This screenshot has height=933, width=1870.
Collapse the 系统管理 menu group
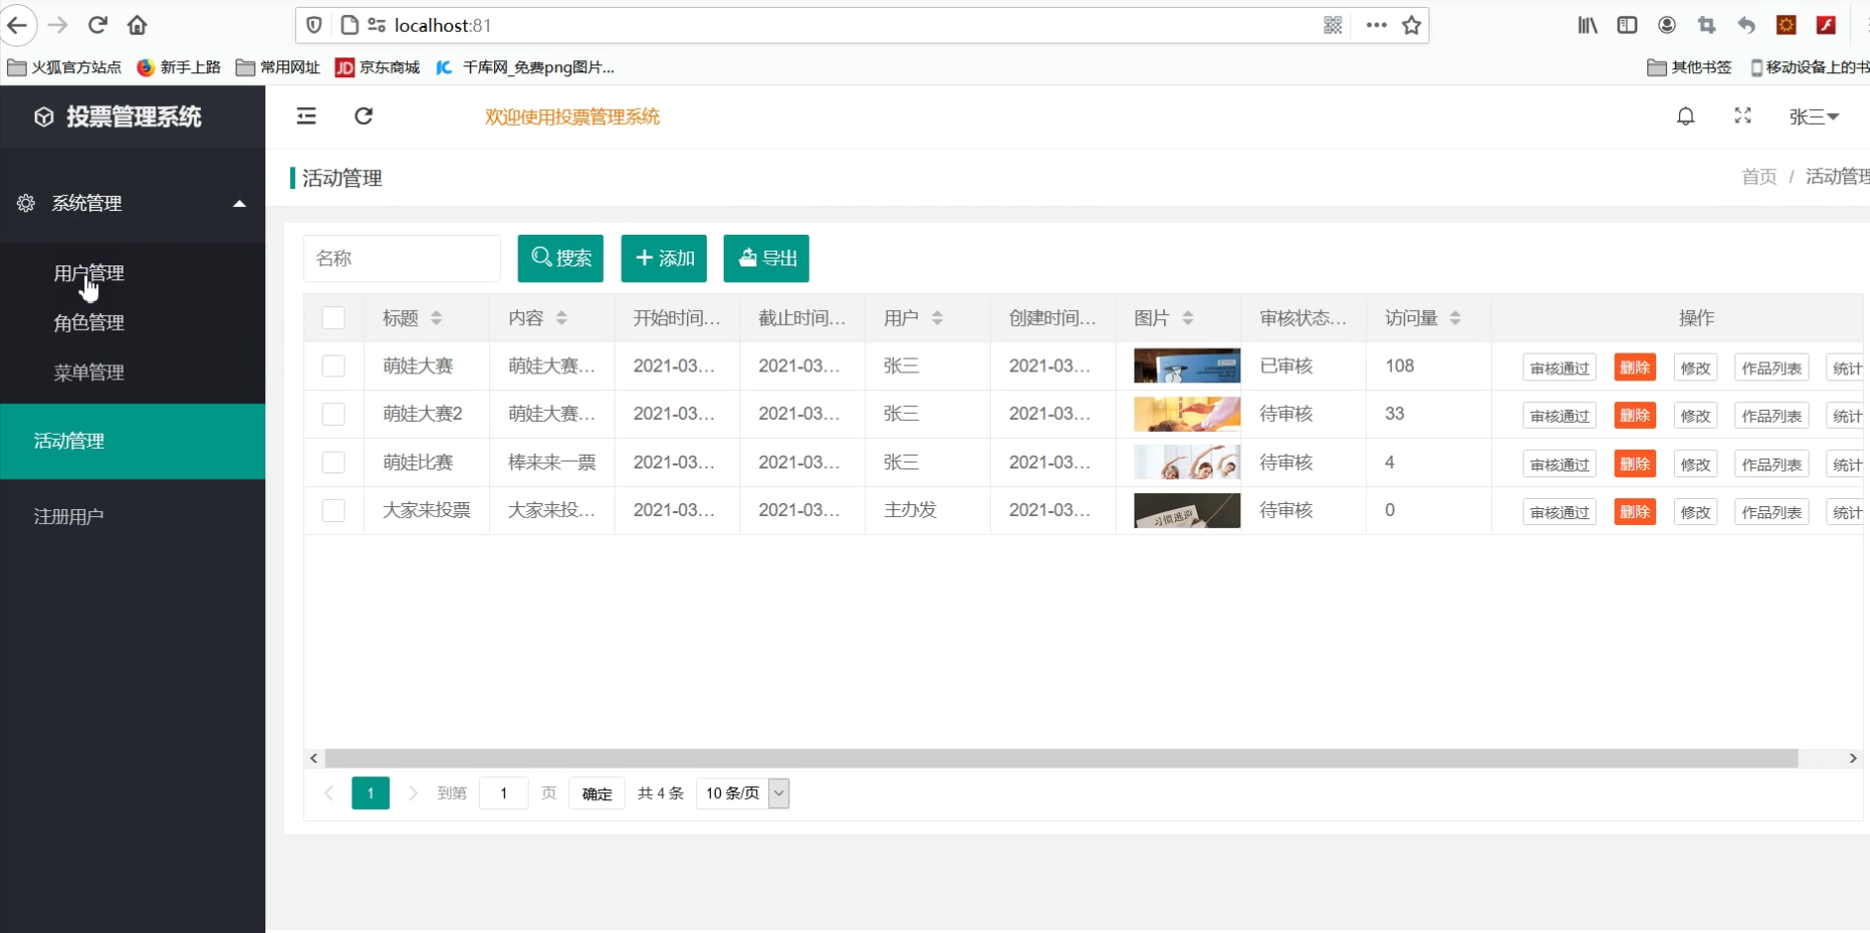(133, 203)
